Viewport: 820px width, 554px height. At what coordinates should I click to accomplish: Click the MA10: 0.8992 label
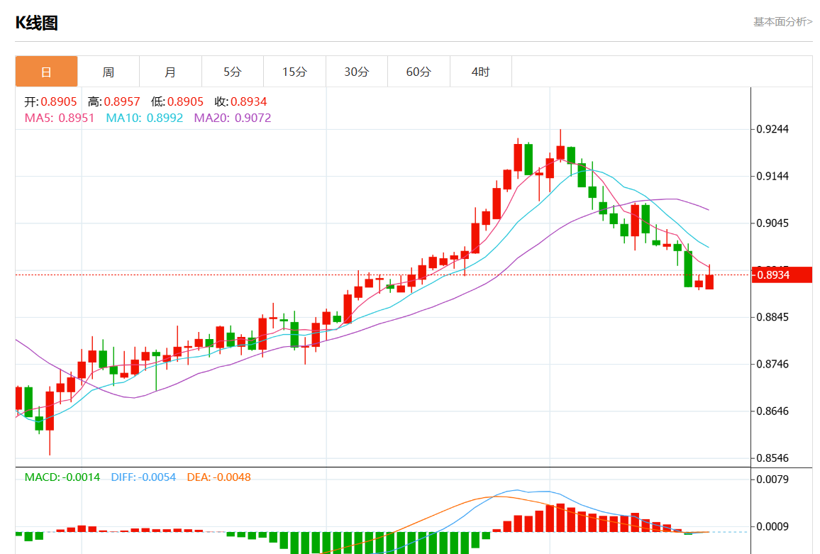[144, 118]
